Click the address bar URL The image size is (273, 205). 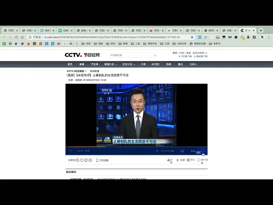pyautogui.click(x=112, y=37)
